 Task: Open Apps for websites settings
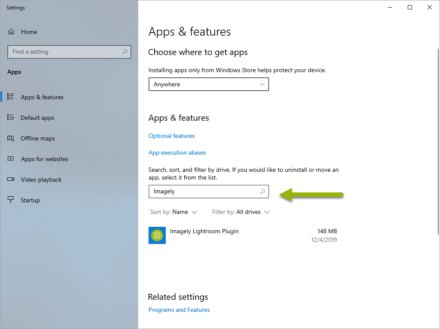coord(45,159)
